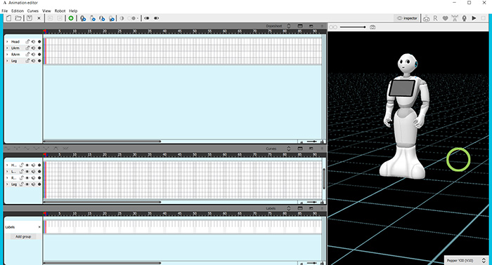Viewport: 492px width, 265px height.
Task: Open the Curves menu
Action: point(32,11)
